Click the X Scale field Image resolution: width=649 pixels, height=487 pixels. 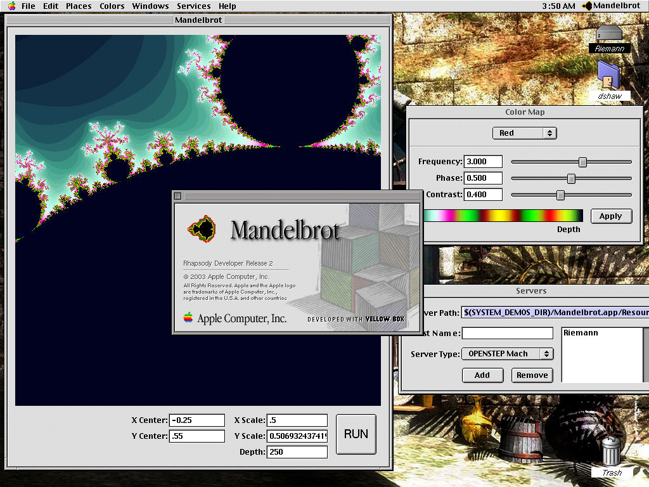(x=297, y=420)
